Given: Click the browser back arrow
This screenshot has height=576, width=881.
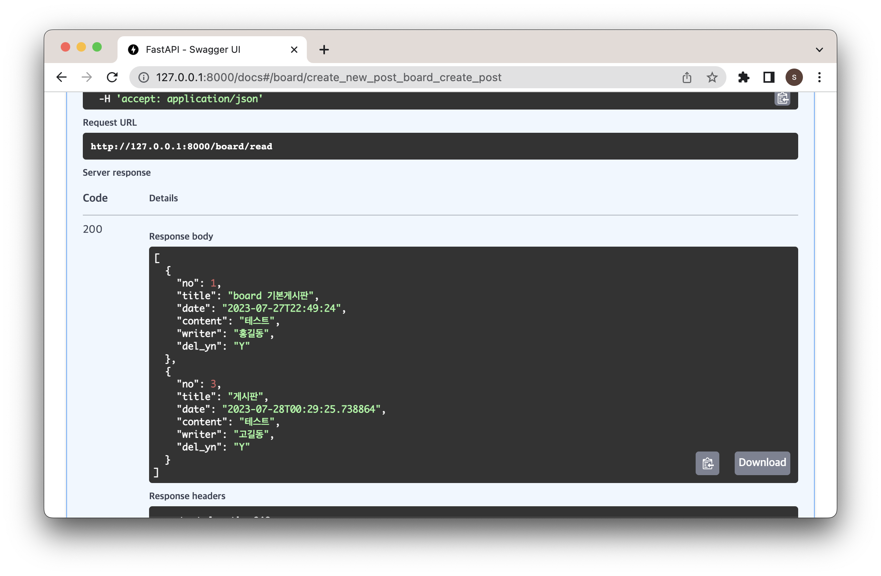Looking at the screenshot, I should [x=62, y=77].
